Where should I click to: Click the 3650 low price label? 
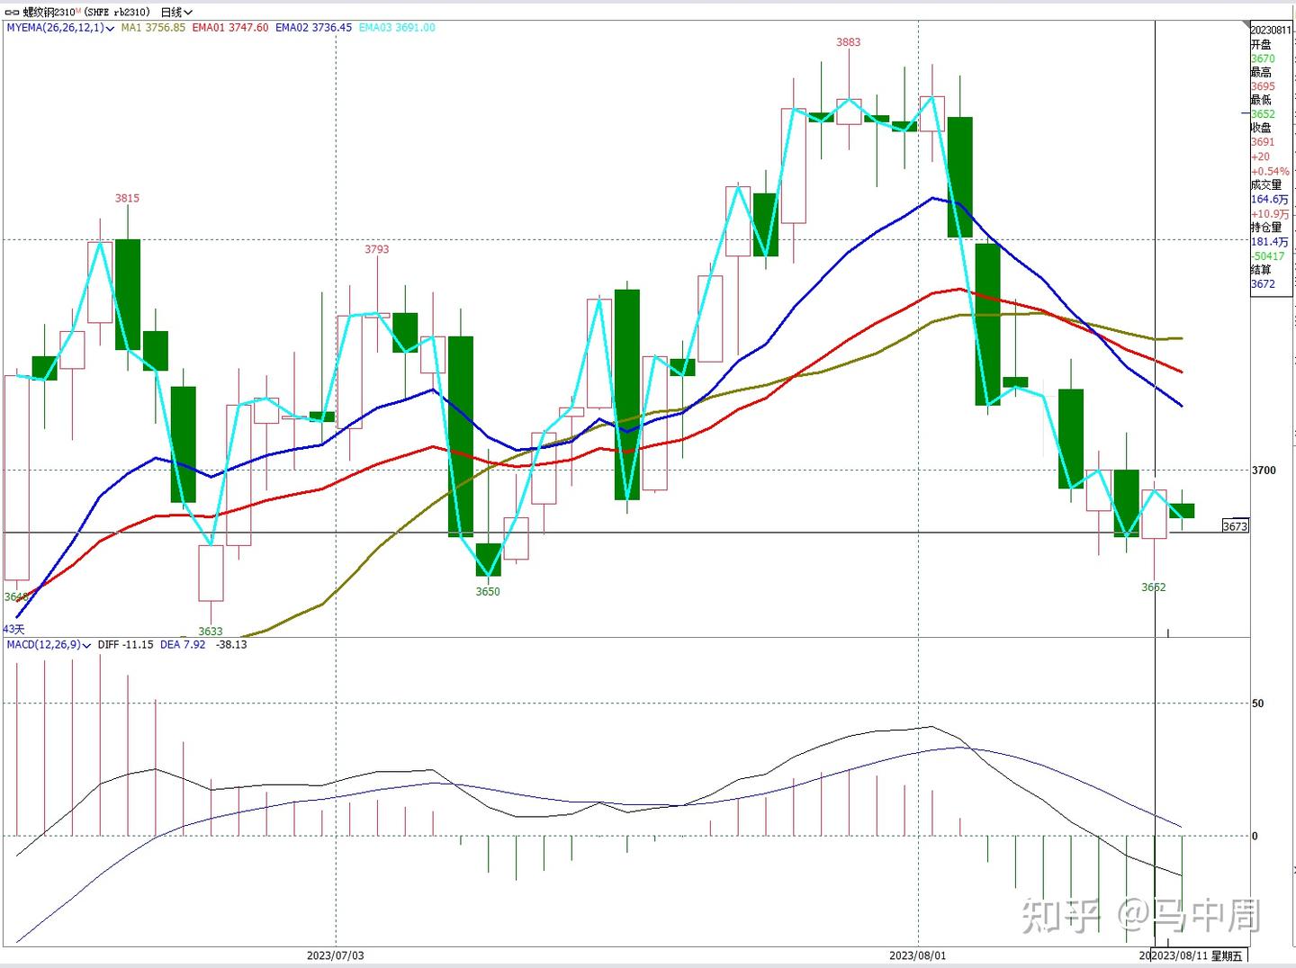[x=488, y=592]
